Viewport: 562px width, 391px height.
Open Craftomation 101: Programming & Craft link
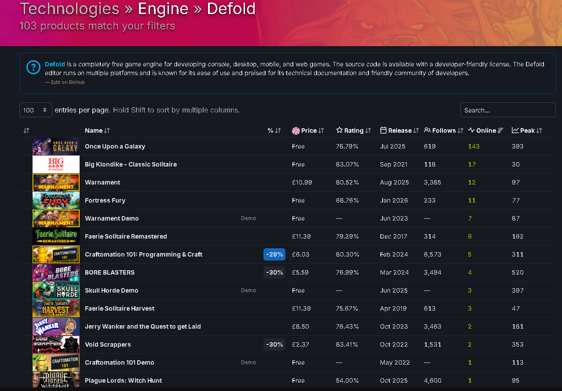143,254
